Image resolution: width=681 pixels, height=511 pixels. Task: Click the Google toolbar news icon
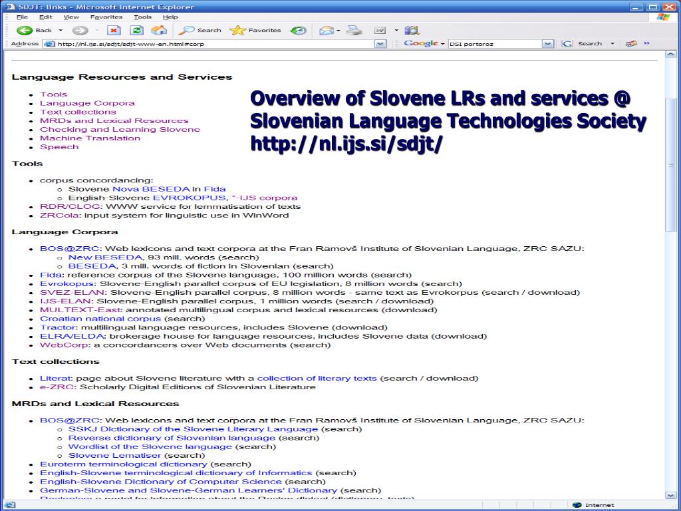tap(631, 43)
